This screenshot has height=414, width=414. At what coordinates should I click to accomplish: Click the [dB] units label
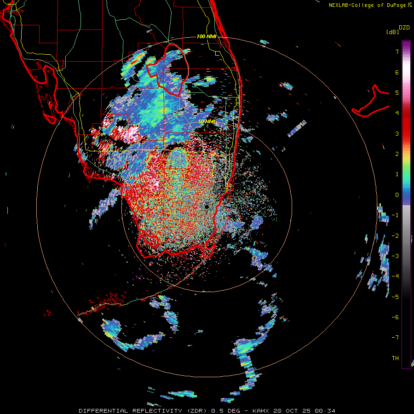[x=392, y=32]
